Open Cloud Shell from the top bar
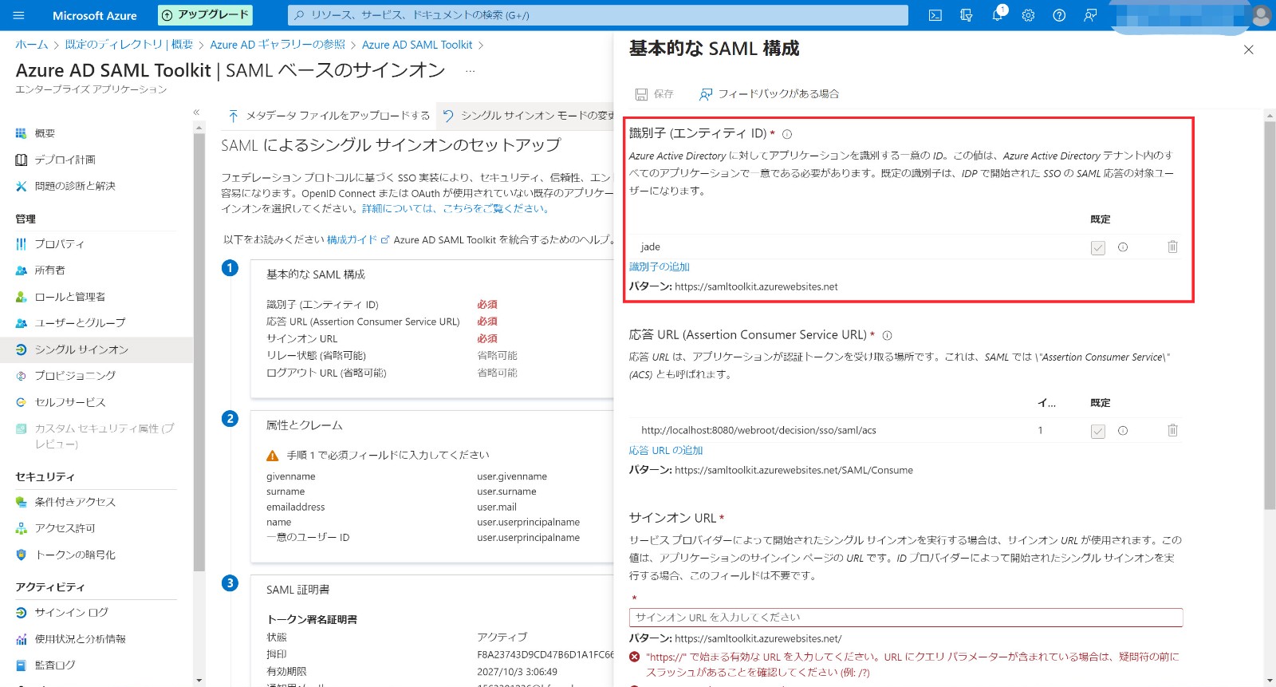Screen dimensions: 1276x687 coord(935,15)
